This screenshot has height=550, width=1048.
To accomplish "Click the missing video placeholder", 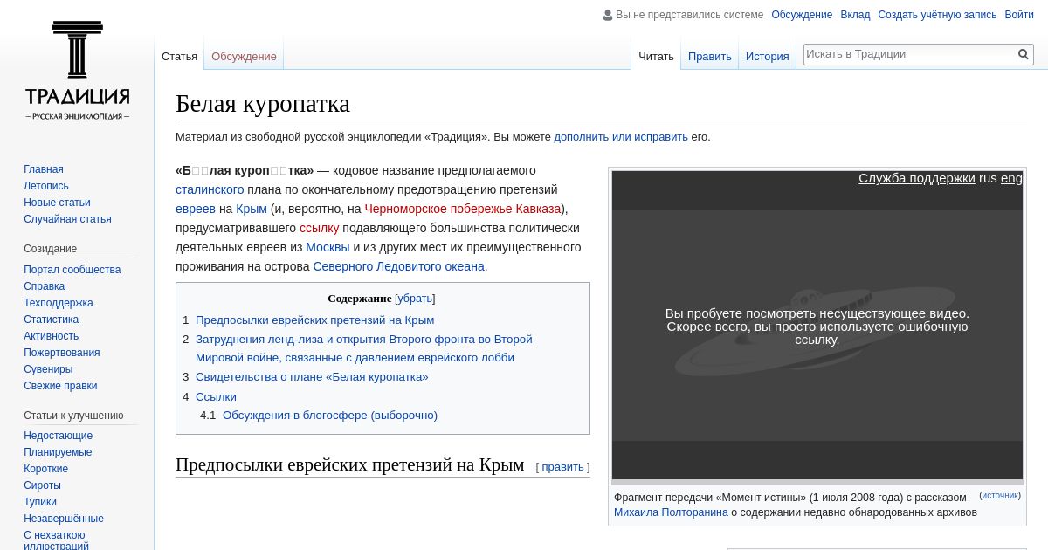I will (x=817, y=326).
